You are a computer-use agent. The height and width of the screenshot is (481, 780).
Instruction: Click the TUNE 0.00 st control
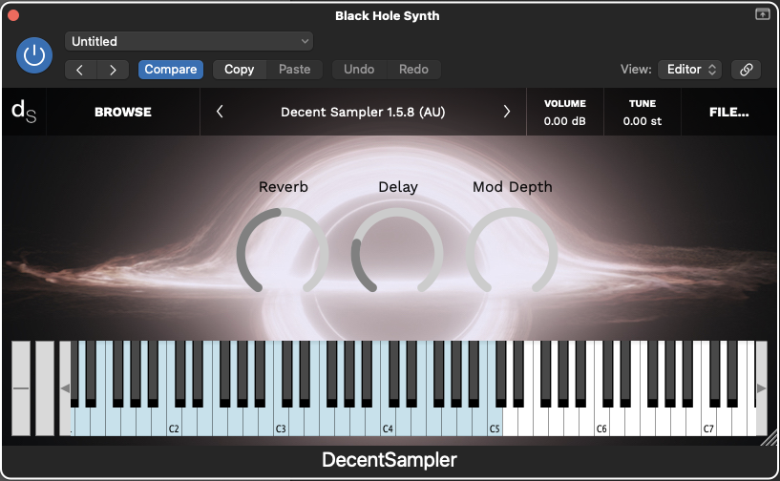pos(643,112)
